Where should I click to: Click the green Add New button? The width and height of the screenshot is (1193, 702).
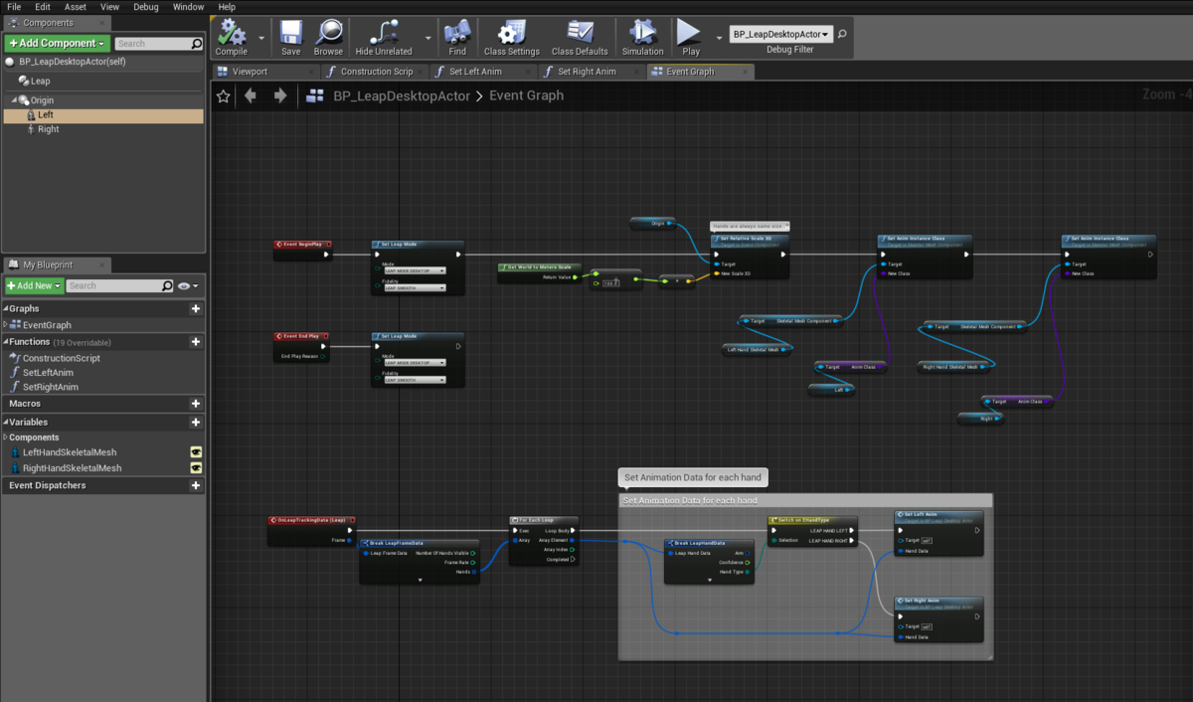[x=34, y=285]
